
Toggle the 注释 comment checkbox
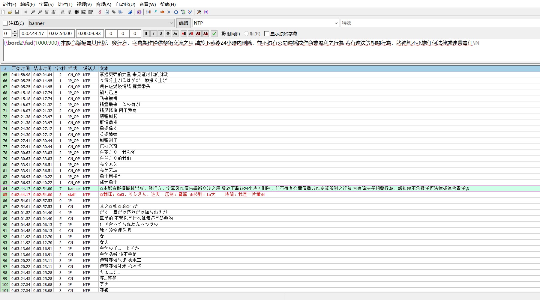click(x=13, y=23)
